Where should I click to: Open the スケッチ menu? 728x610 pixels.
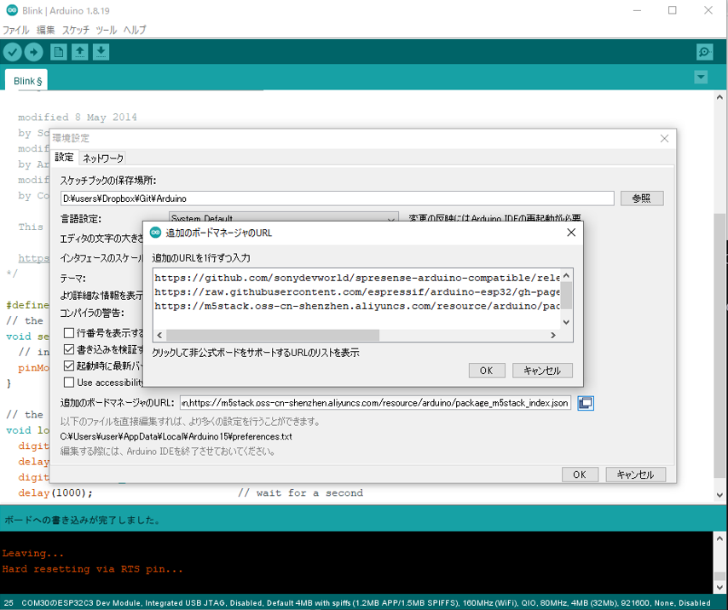tap(76, 30)
